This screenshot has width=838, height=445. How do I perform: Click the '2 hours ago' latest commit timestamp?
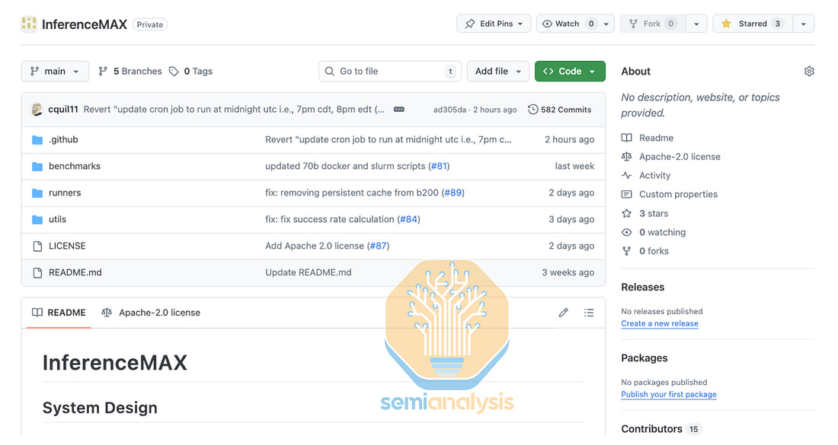pyautogui.click(x=495, y=110)
